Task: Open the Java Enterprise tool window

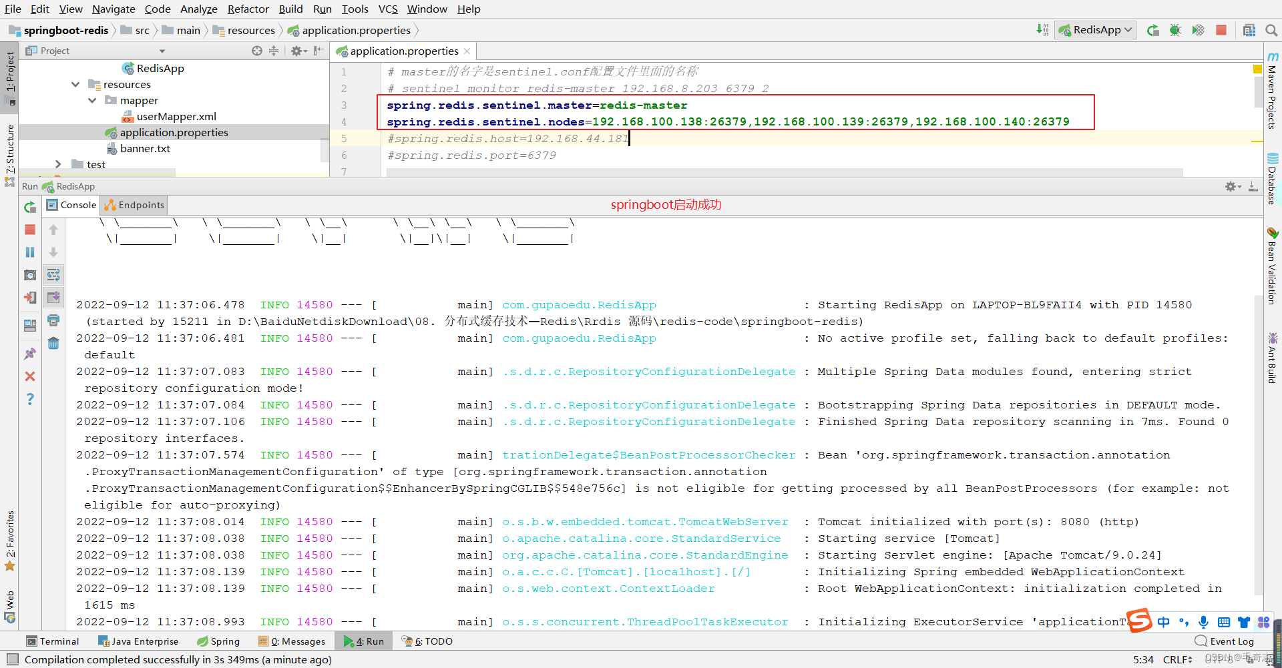Action: [138, 641]
